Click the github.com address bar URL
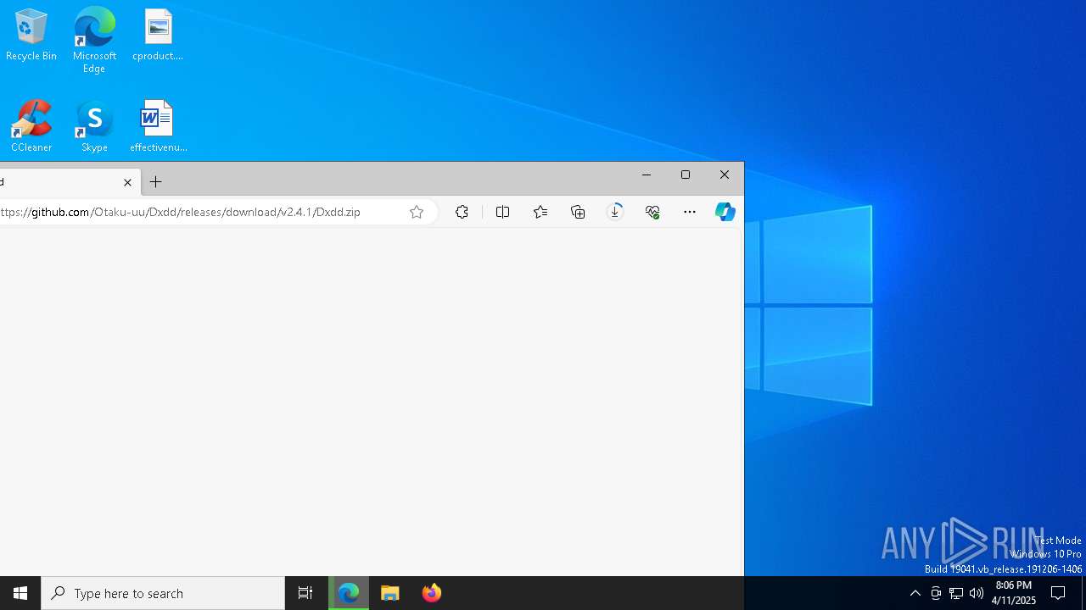 [180, 212]
